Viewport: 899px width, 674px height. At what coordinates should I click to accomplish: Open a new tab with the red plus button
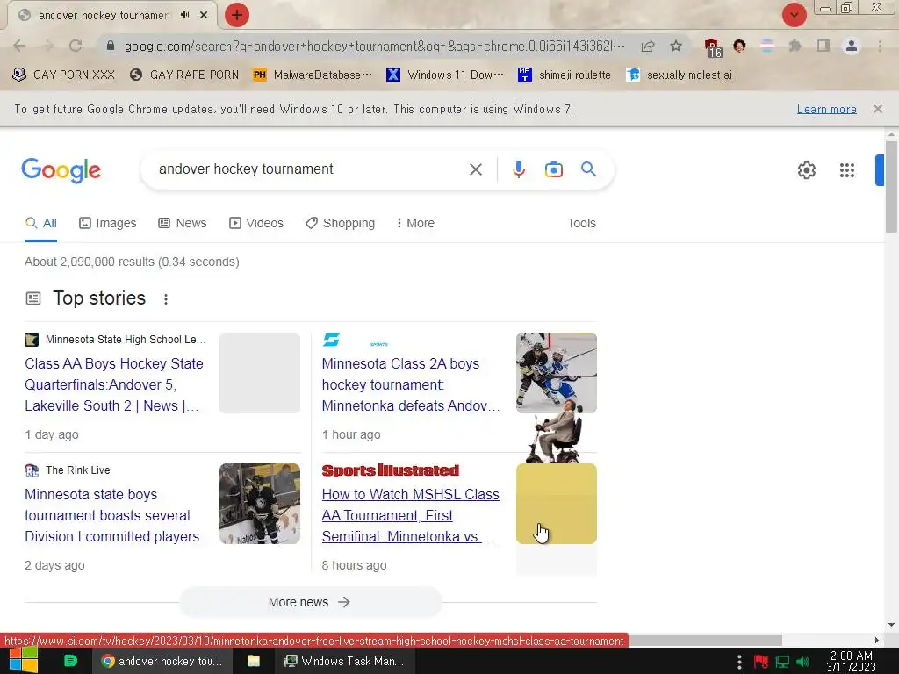coord(237,15)
